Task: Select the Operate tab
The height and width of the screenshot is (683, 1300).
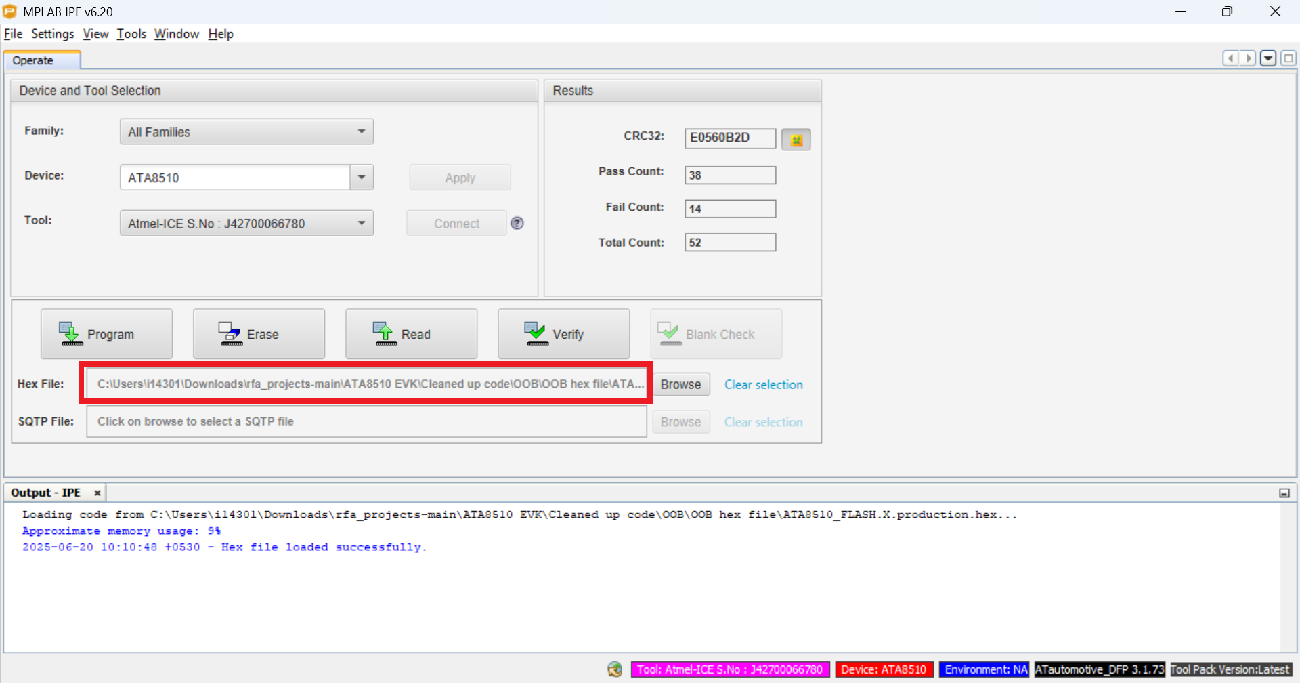Action: pyautogui.click(x=42, y=60)
